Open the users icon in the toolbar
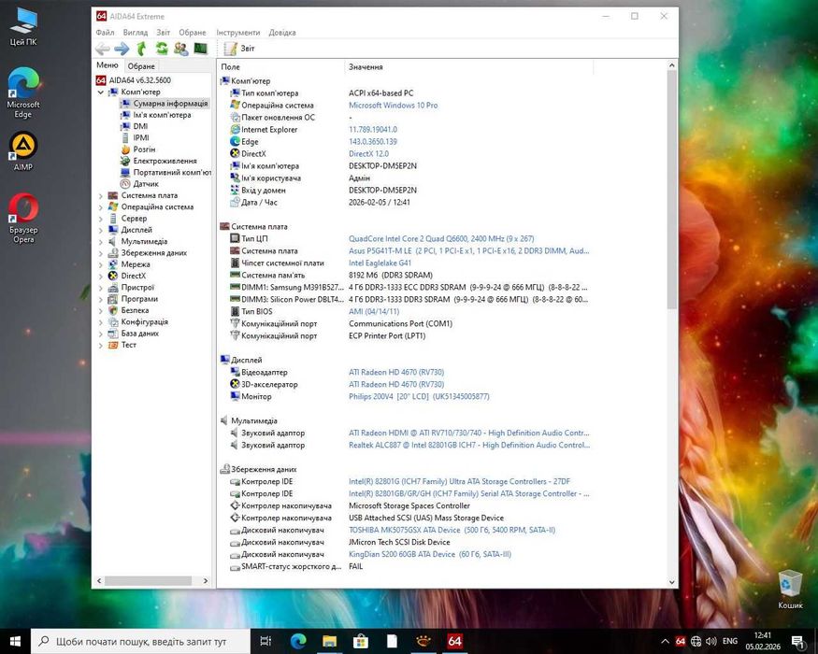818x654 pixels. coord(181,49)
